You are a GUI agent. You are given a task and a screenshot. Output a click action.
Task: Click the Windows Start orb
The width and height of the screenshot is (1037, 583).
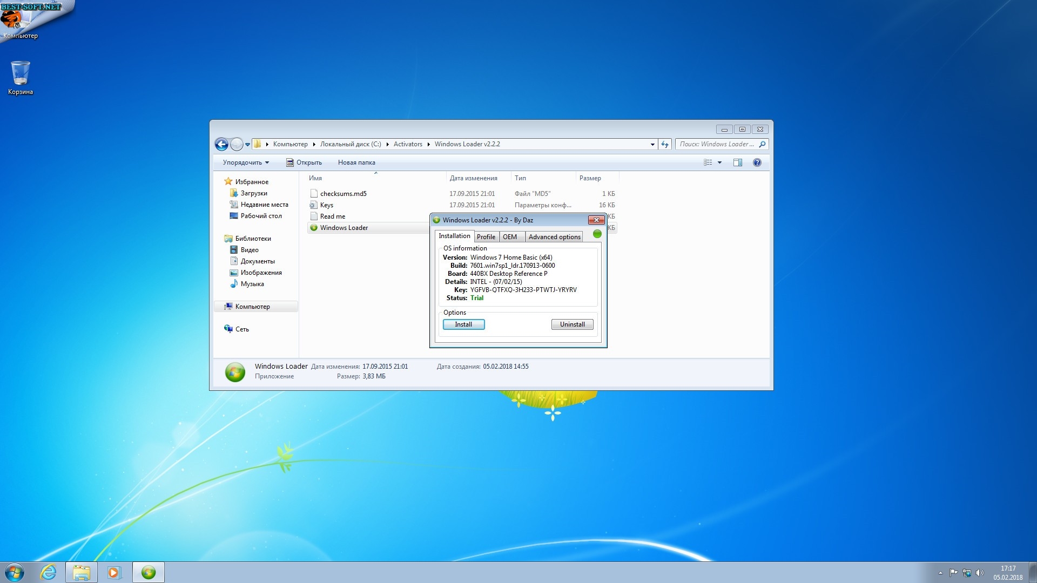[15, 572]
